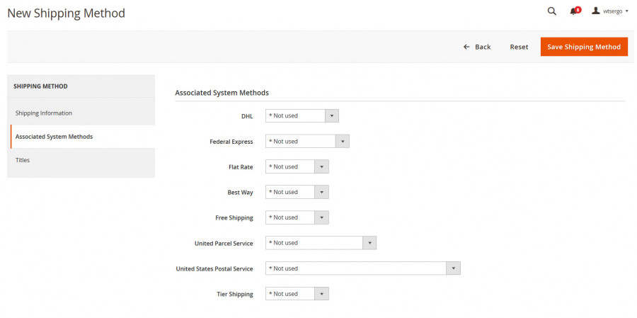Open the United Parcel Service dropdown
637x318 pixels.
point(321,243)
